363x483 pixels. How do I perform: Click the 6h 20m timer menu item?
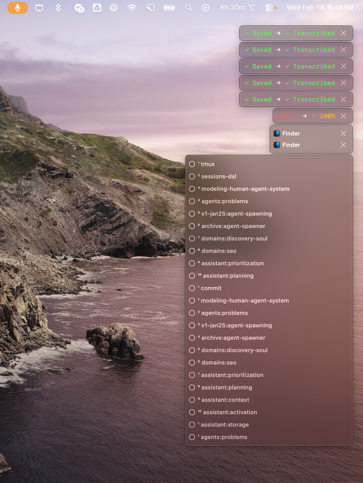(238, 8)
